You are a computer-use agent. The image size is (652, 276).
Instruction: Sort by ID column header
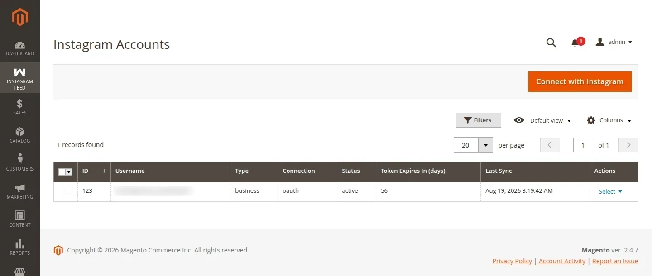[x=94, y=171]
